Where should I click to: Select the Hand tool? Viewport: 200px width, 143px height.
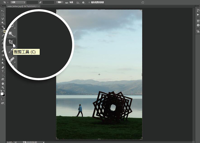coord(3,83)
